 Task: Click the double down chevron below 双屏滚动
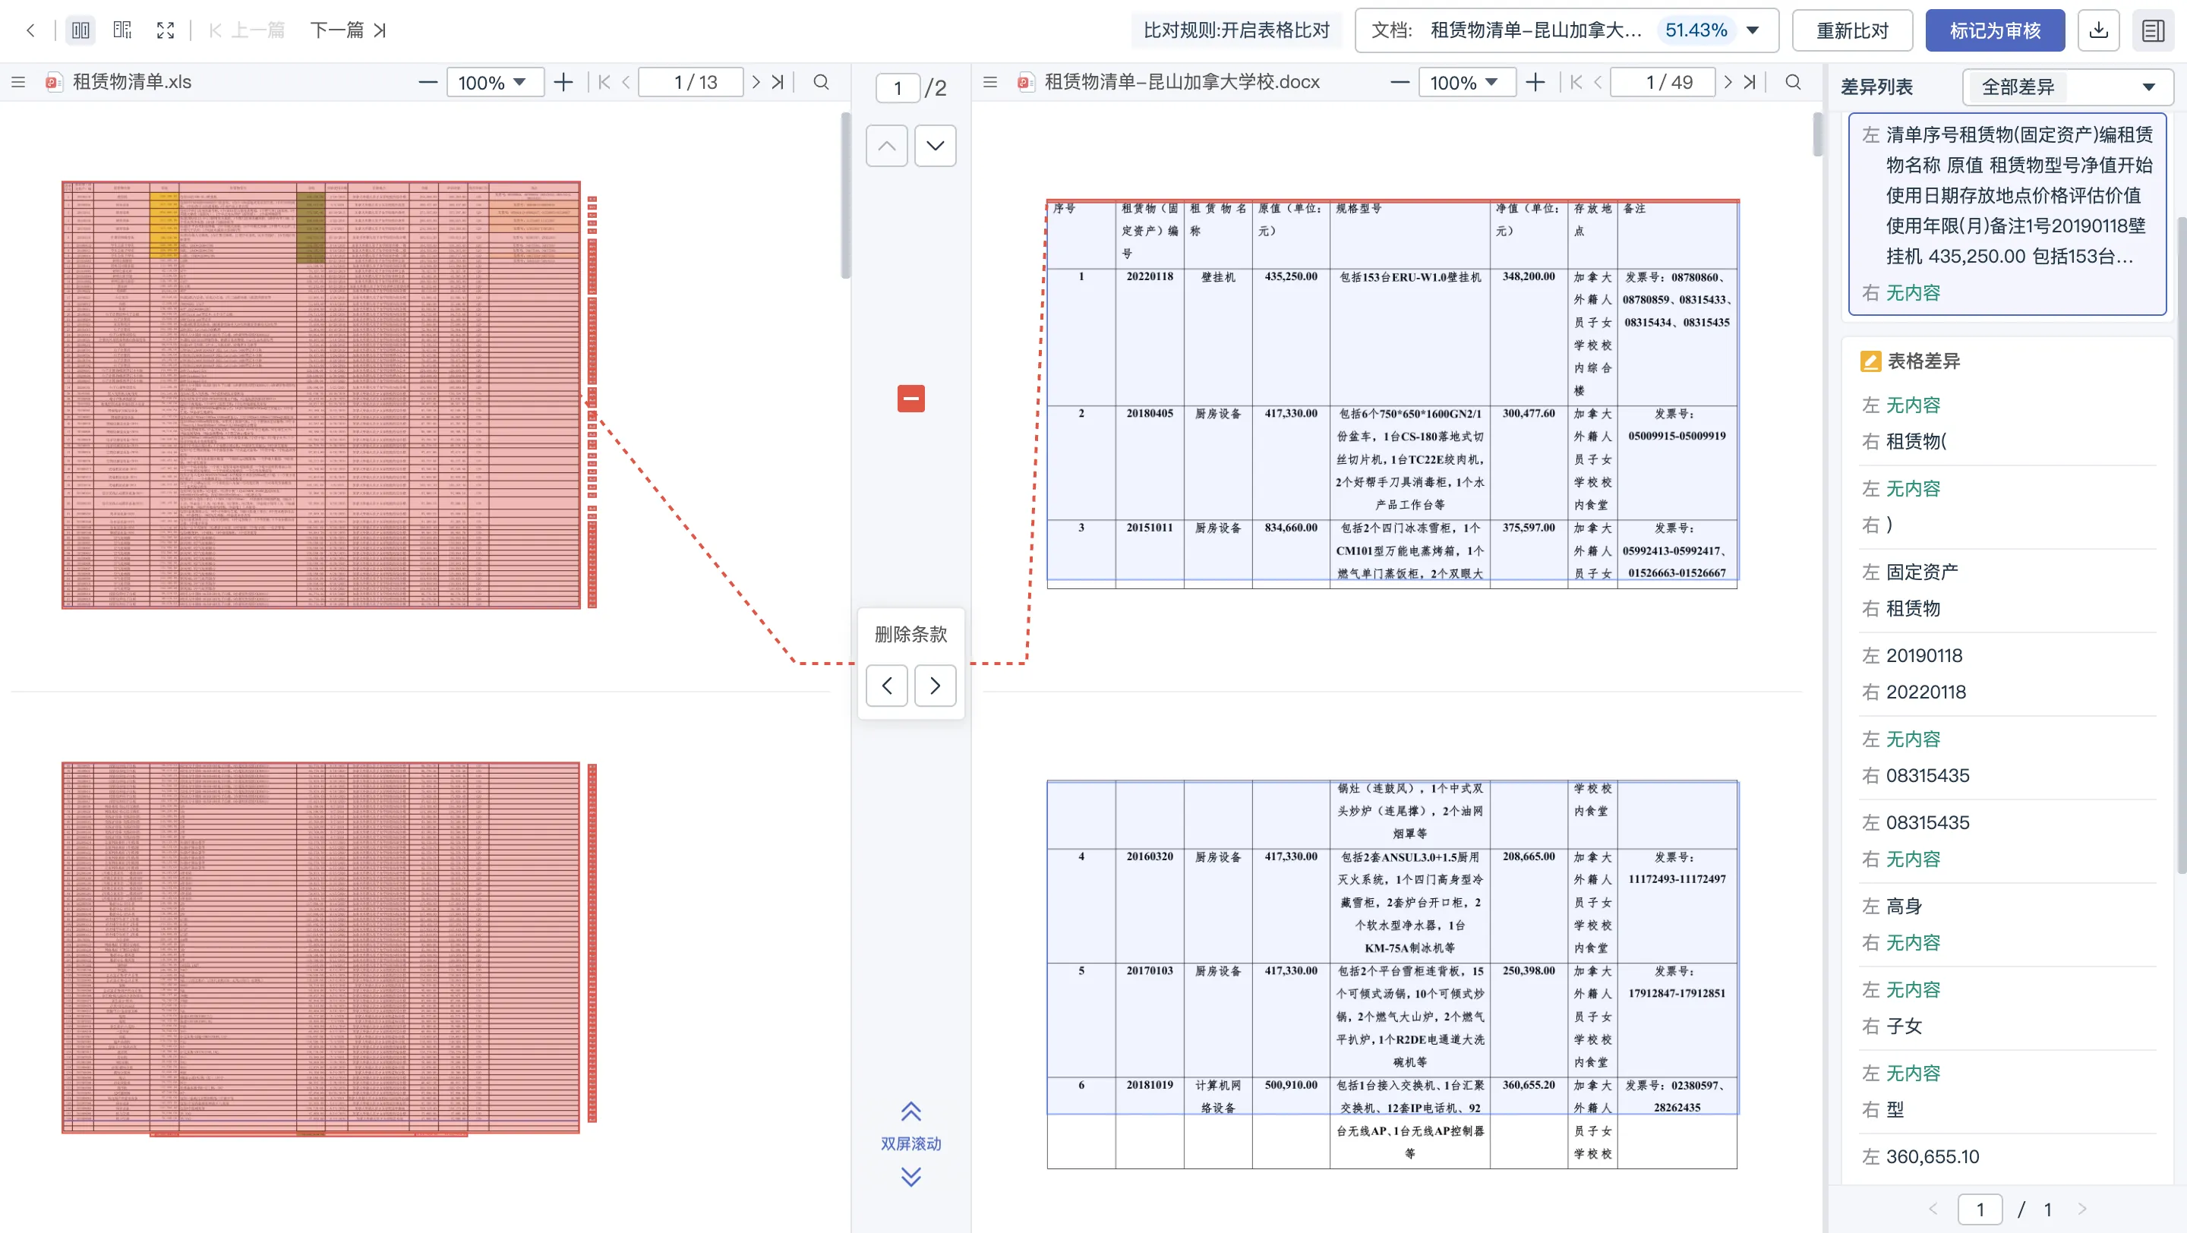point(911,1176)
